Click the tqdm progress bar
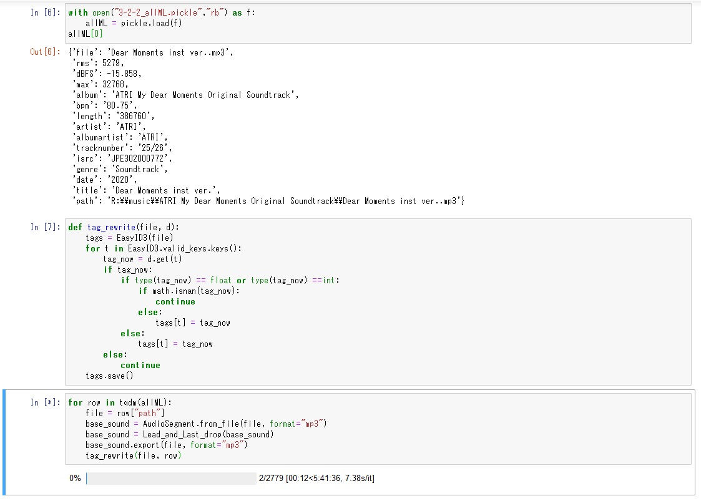 point(171,478)
